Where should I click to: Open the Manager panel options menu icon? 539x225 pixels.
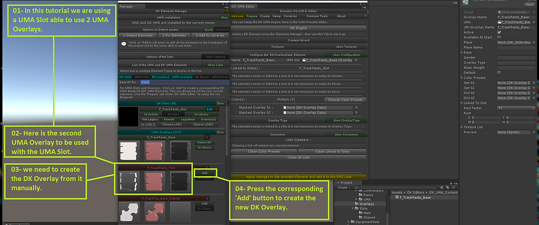[x=227, y=7]
